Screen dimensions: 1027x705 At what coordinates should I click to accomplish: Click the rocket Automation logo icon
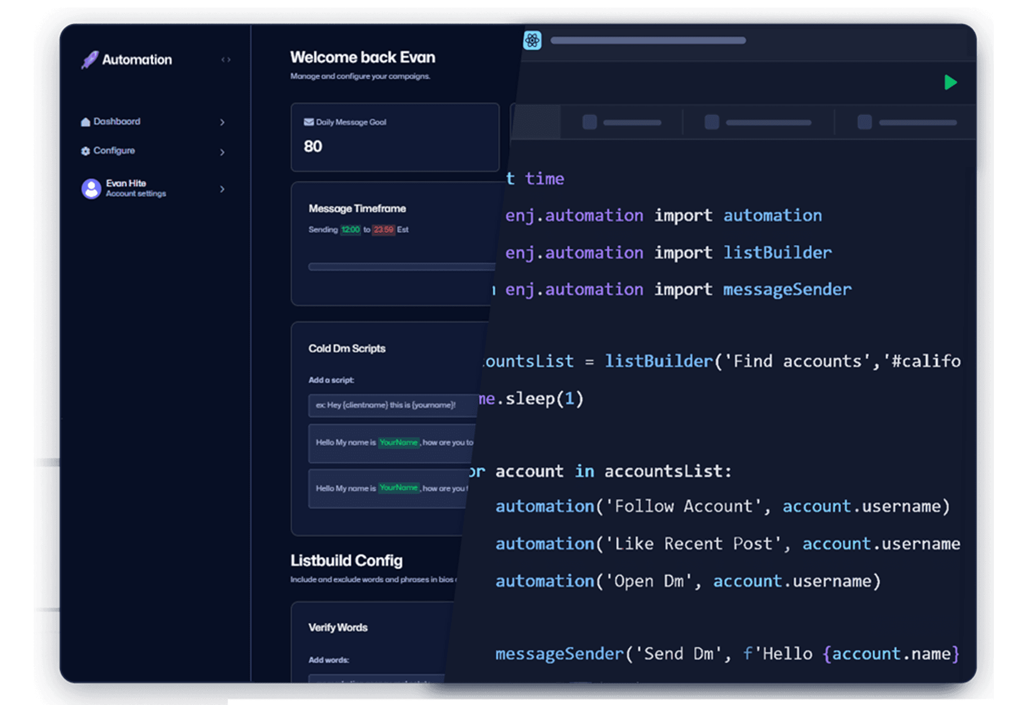(90, 60)
